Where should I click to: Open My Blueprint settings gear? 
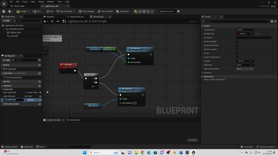[x=40, y=60]
